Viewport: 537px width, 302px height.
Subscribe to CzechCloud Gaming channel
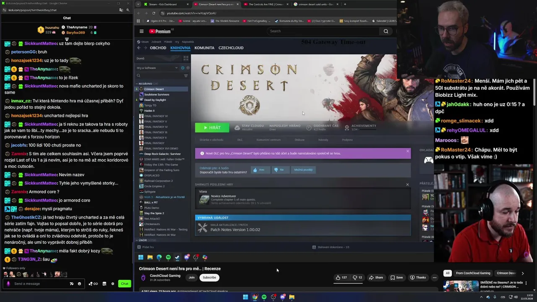(x=209, y=277)
